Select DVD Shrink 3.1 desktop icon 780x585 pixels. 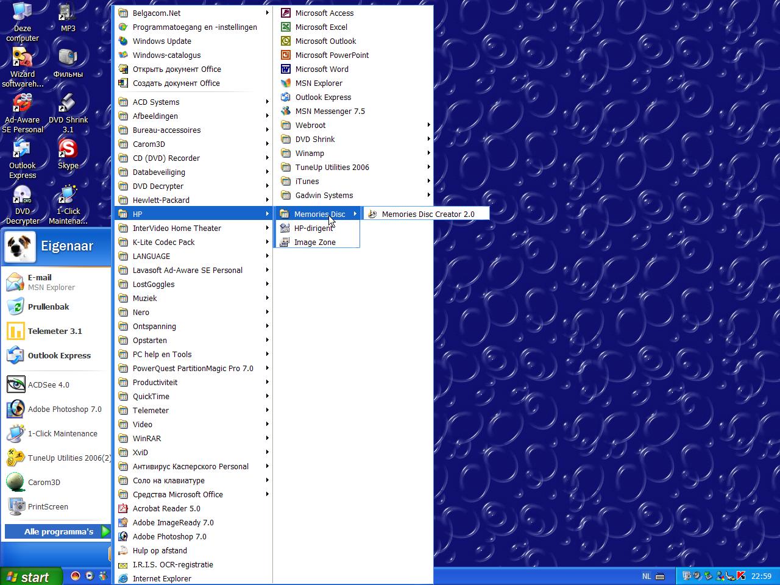pyautogui.click(x=68, y=113)
